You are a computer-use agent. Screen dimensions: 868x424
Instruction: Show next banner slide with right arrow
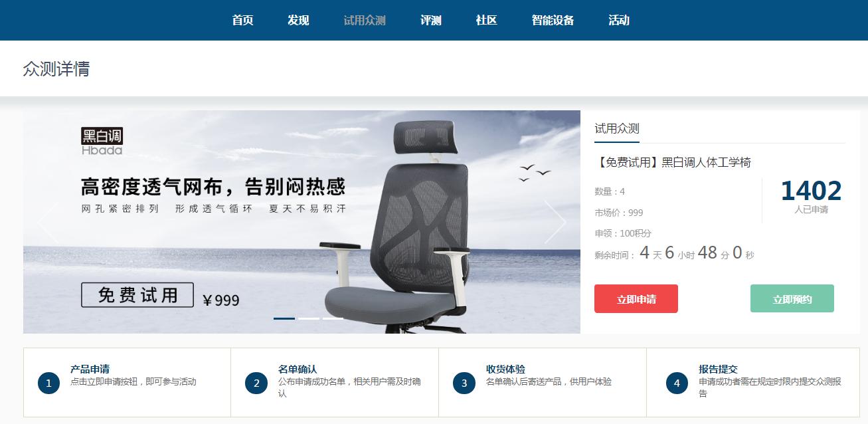[555, 222]
